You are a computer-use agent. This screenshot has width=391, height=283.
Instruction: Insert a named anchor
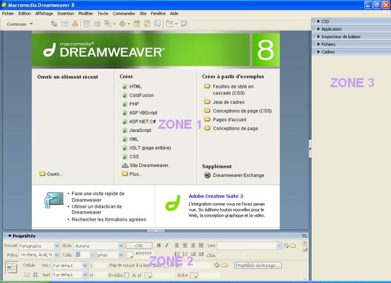(75, 23)
